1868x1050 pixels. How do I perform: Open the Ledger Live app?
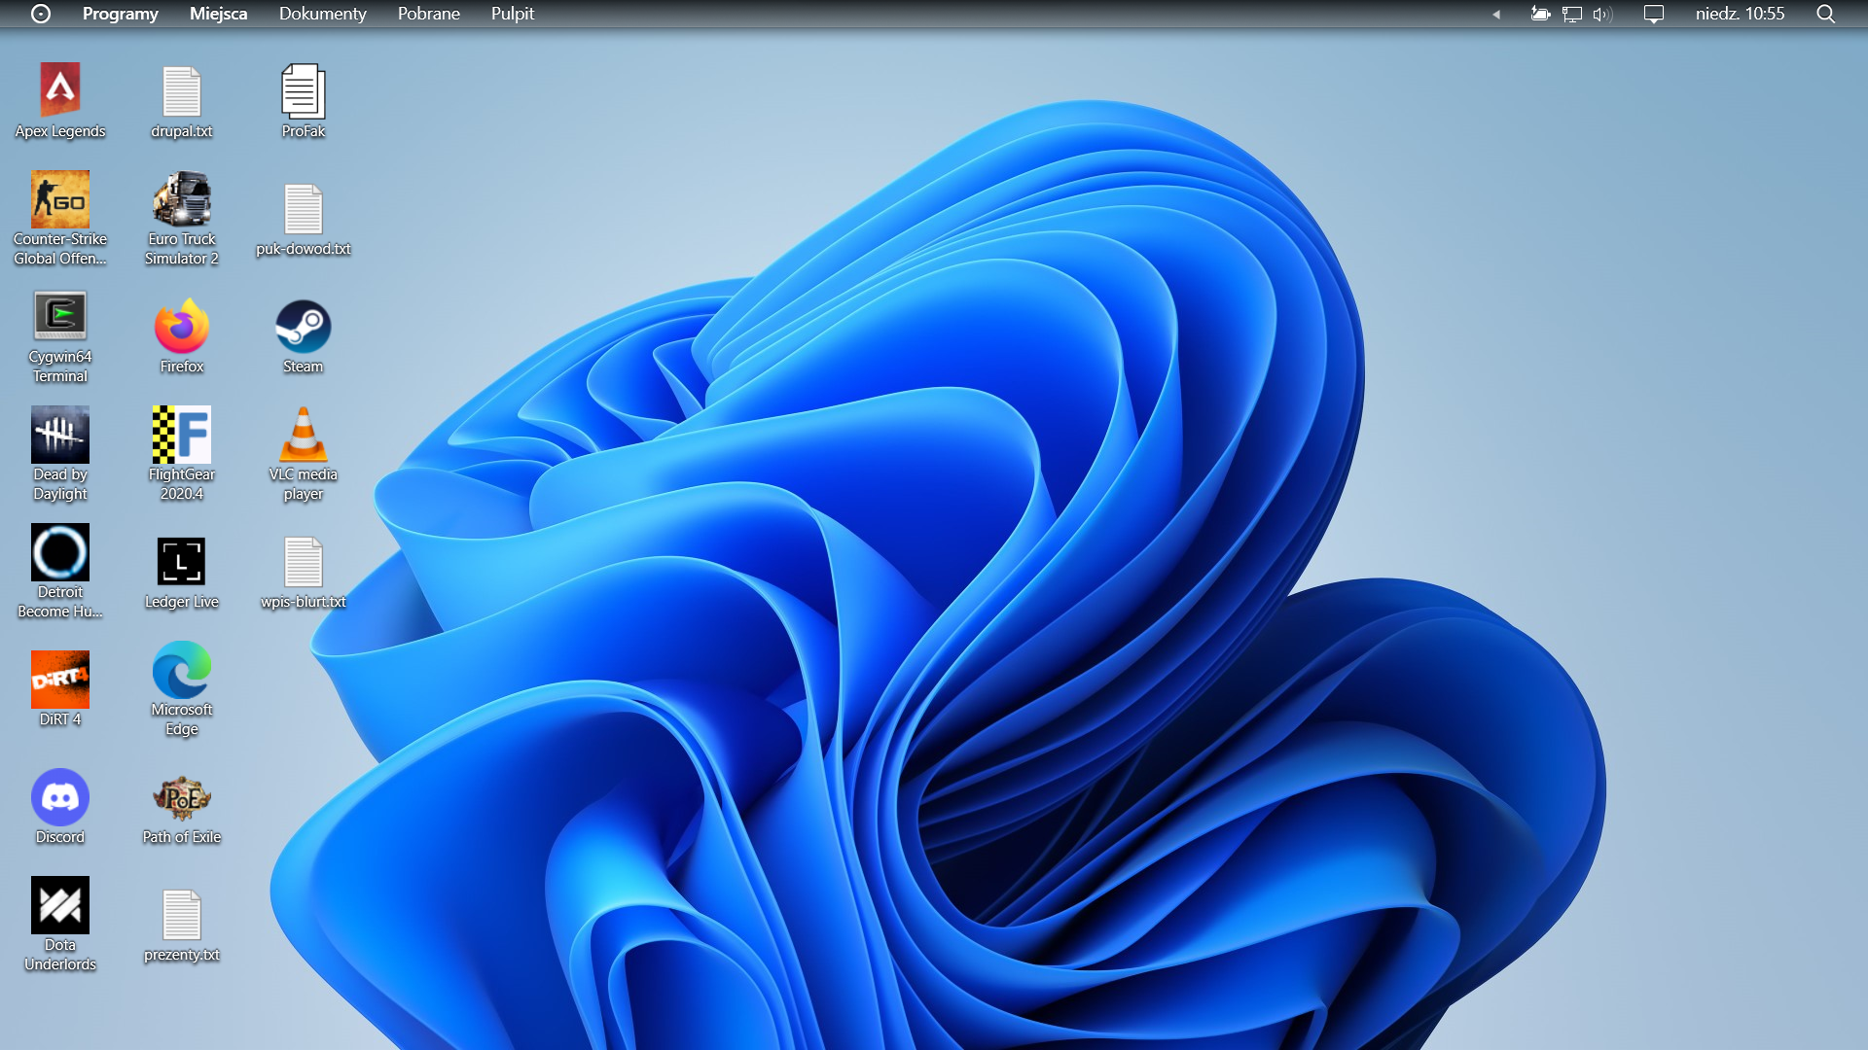pos(181,562)
